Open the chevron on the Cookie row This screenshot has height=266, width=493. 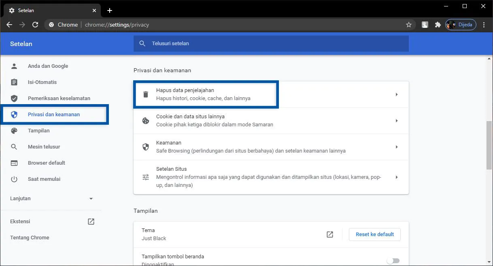(x=396, y=120)
